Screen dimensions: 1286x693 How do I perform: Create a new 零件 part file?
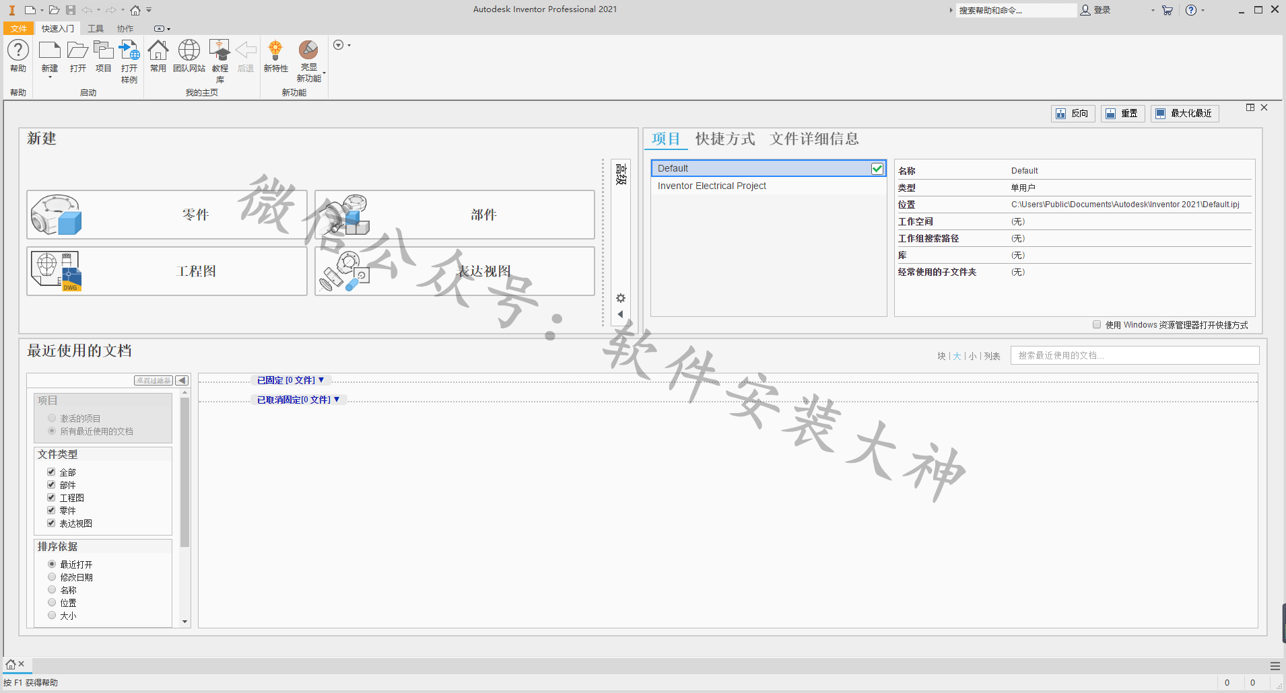pos(167,215)
